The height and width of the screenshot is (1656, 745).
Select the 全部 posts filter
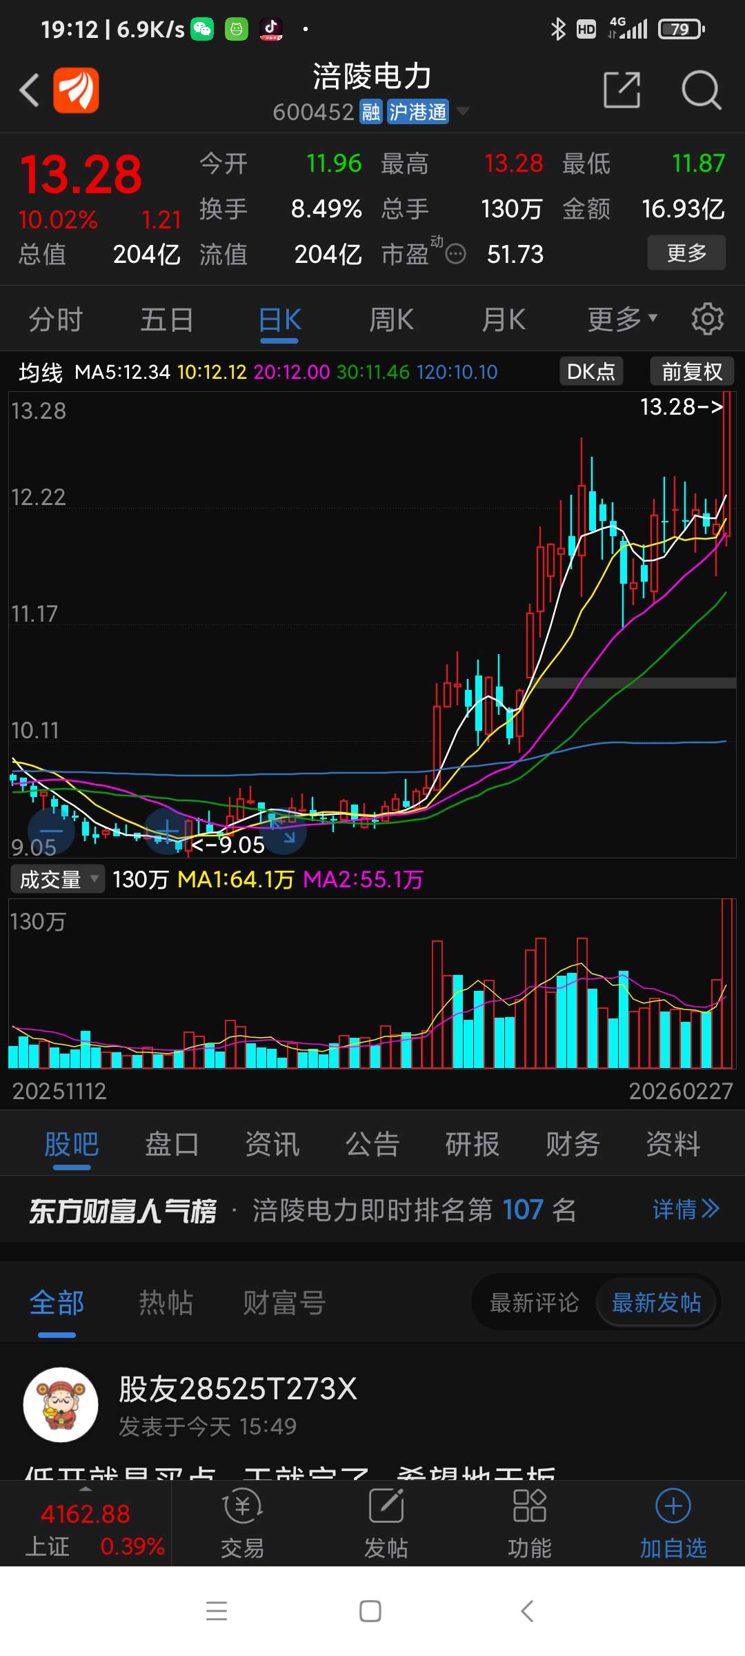click(57, 1303)
